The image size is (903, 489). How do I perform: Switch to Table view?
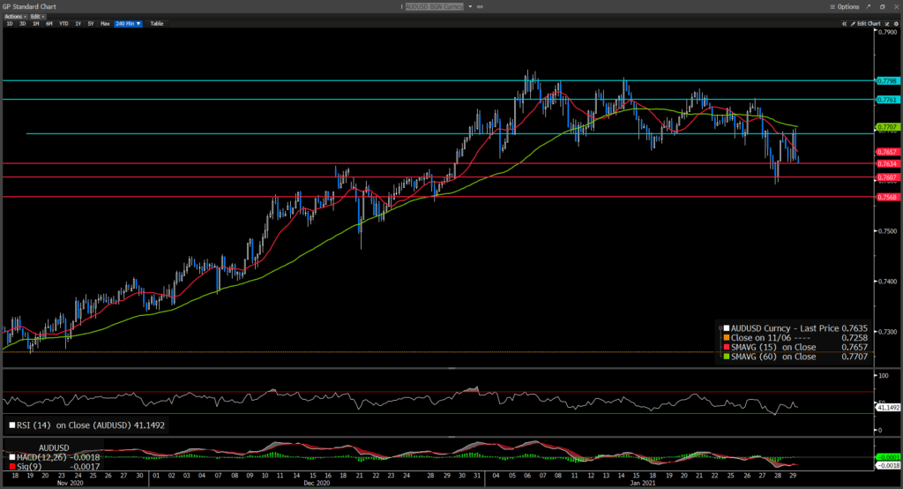[157, 24]
